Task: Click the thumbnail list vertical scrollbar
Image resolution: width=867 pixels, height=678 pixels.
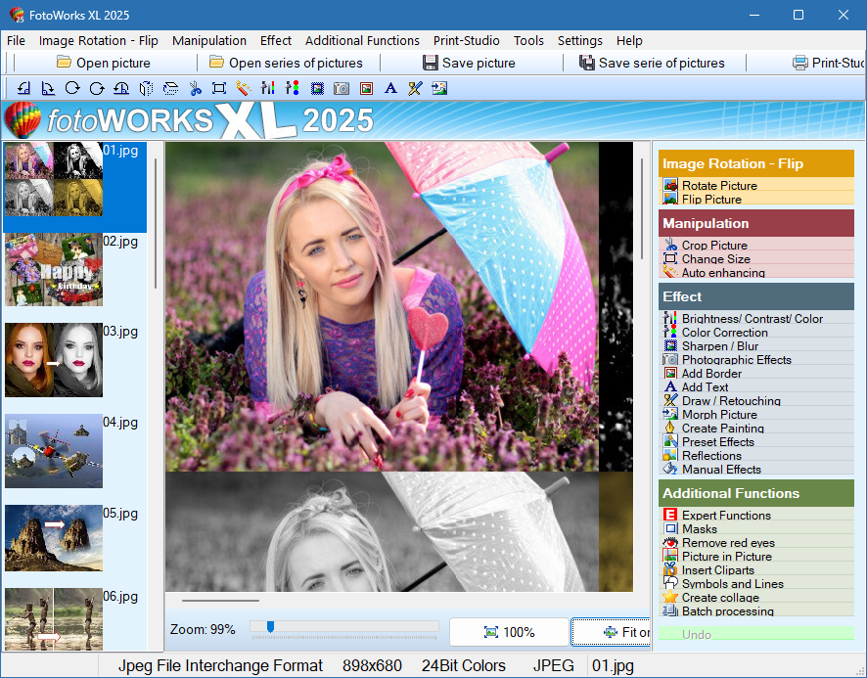Action: point(156,223)
